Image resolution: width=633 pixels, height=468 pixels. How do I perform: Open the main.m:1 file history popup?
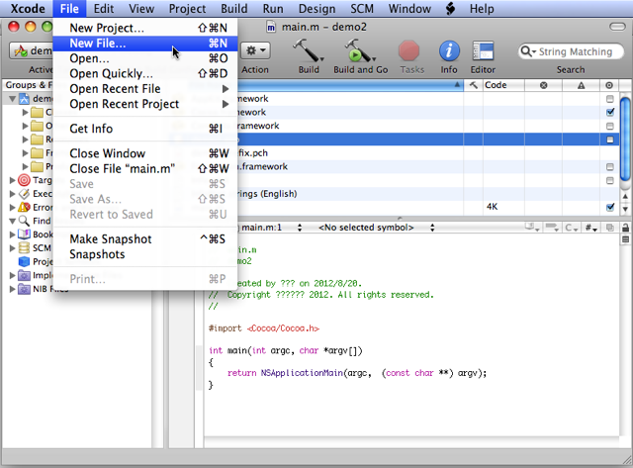(x=271, y=228)
